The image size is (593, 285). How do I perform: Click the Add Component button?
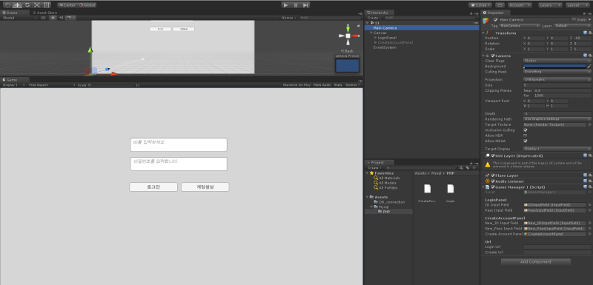[535, 261]
